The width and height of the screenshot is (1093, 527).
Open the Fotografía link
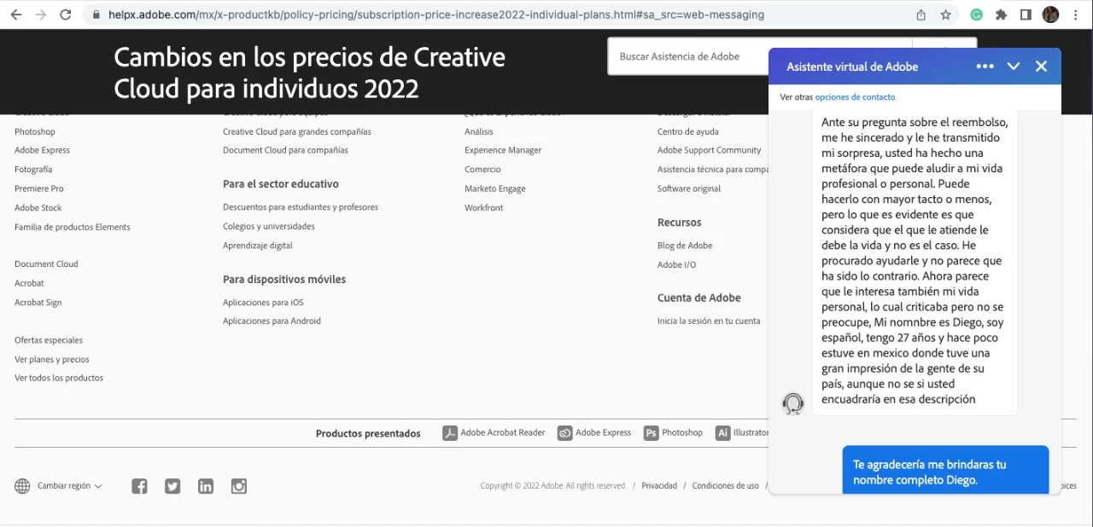pyautogui.click(x=33, y=170)
